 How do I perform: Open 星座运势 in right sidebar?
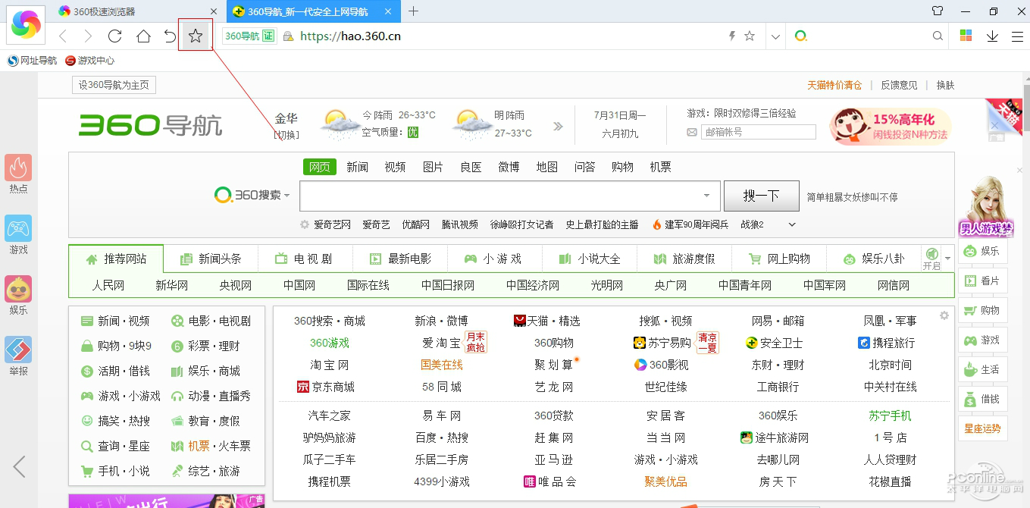(x=982, y=428)
